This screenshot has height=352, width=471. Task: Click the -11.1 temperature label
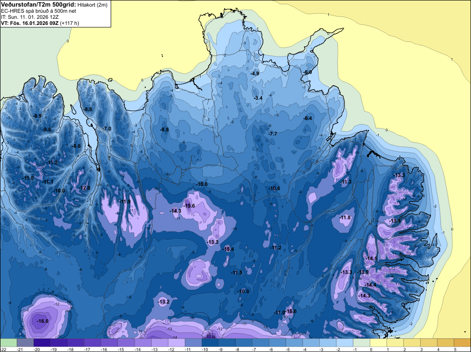click(x=48, y=182)
